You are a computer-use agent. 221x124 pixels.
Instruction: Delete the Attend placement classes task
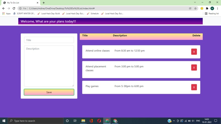pyautogui.click(x=194, y=67)
